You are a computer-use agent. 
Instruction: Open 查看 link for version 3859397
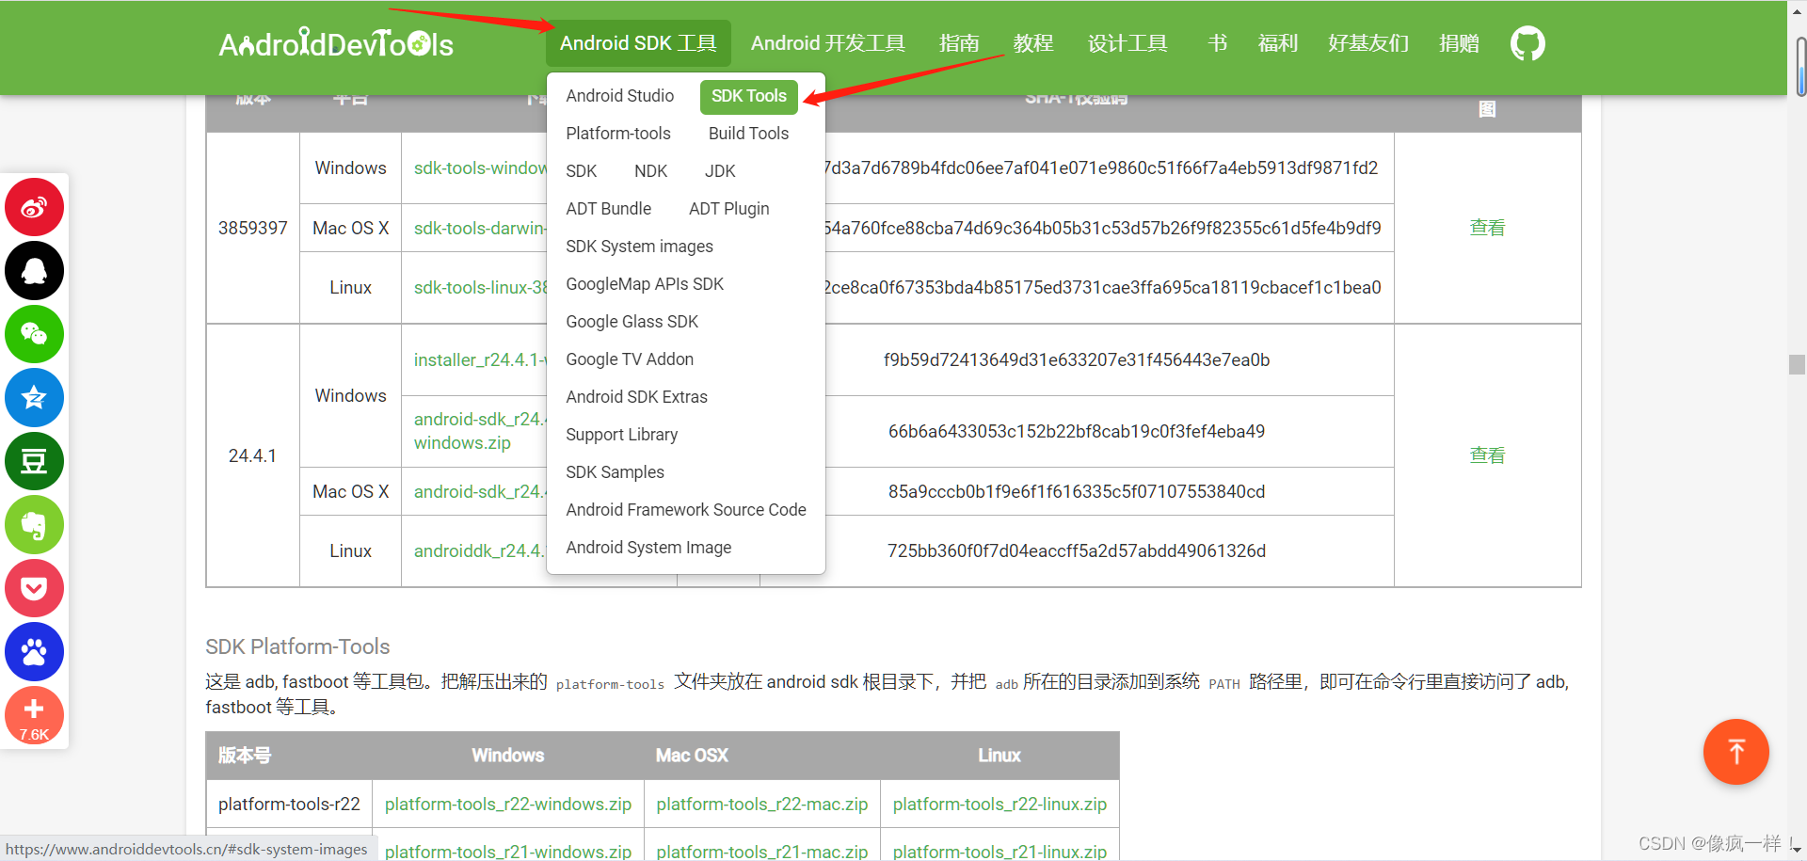pyautogui.click(x=1487, y=228)
